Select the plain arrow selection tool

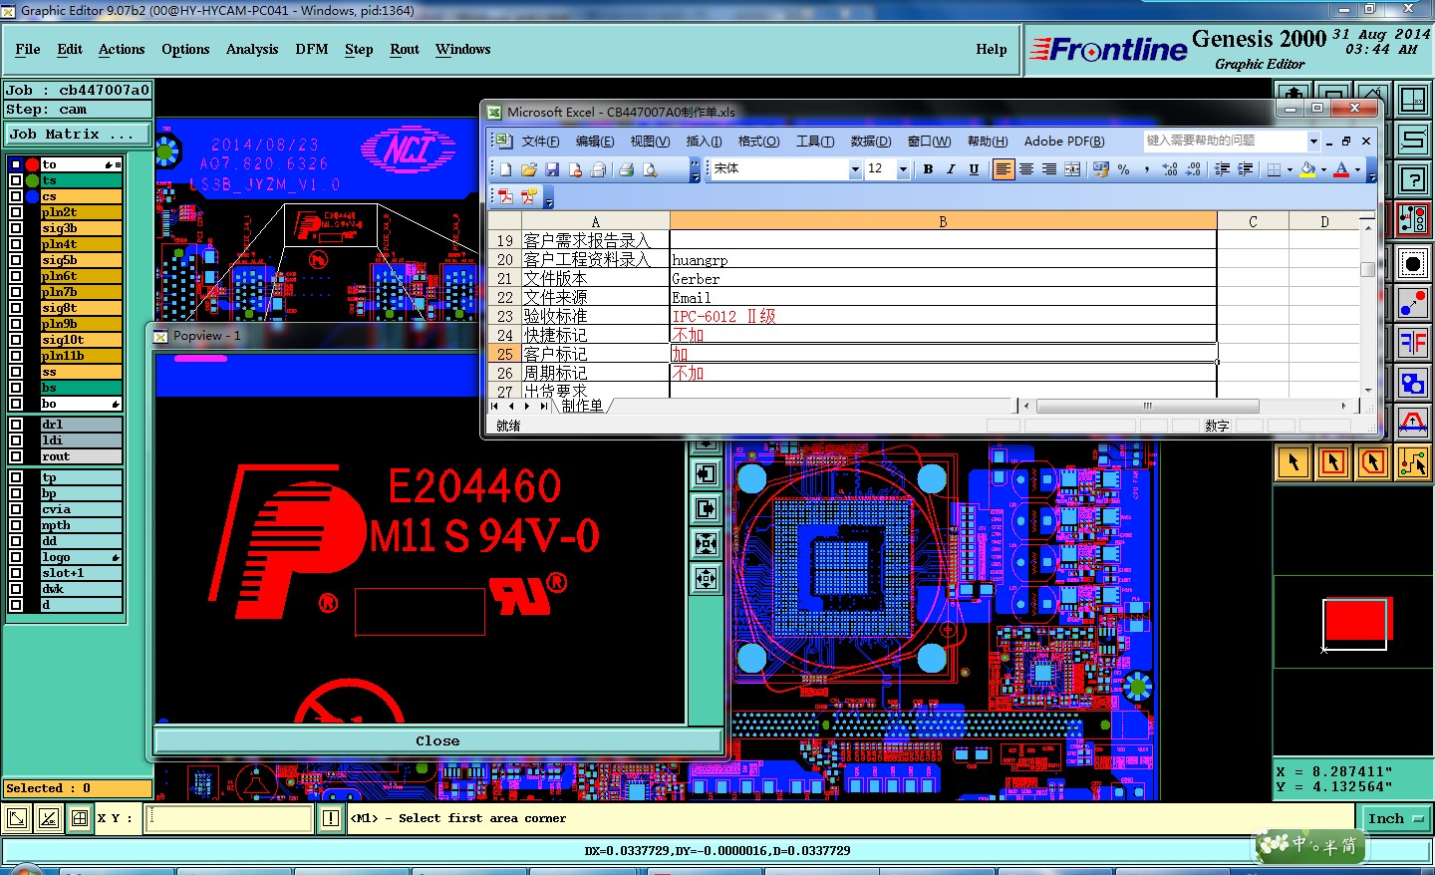coord(1293,462)
